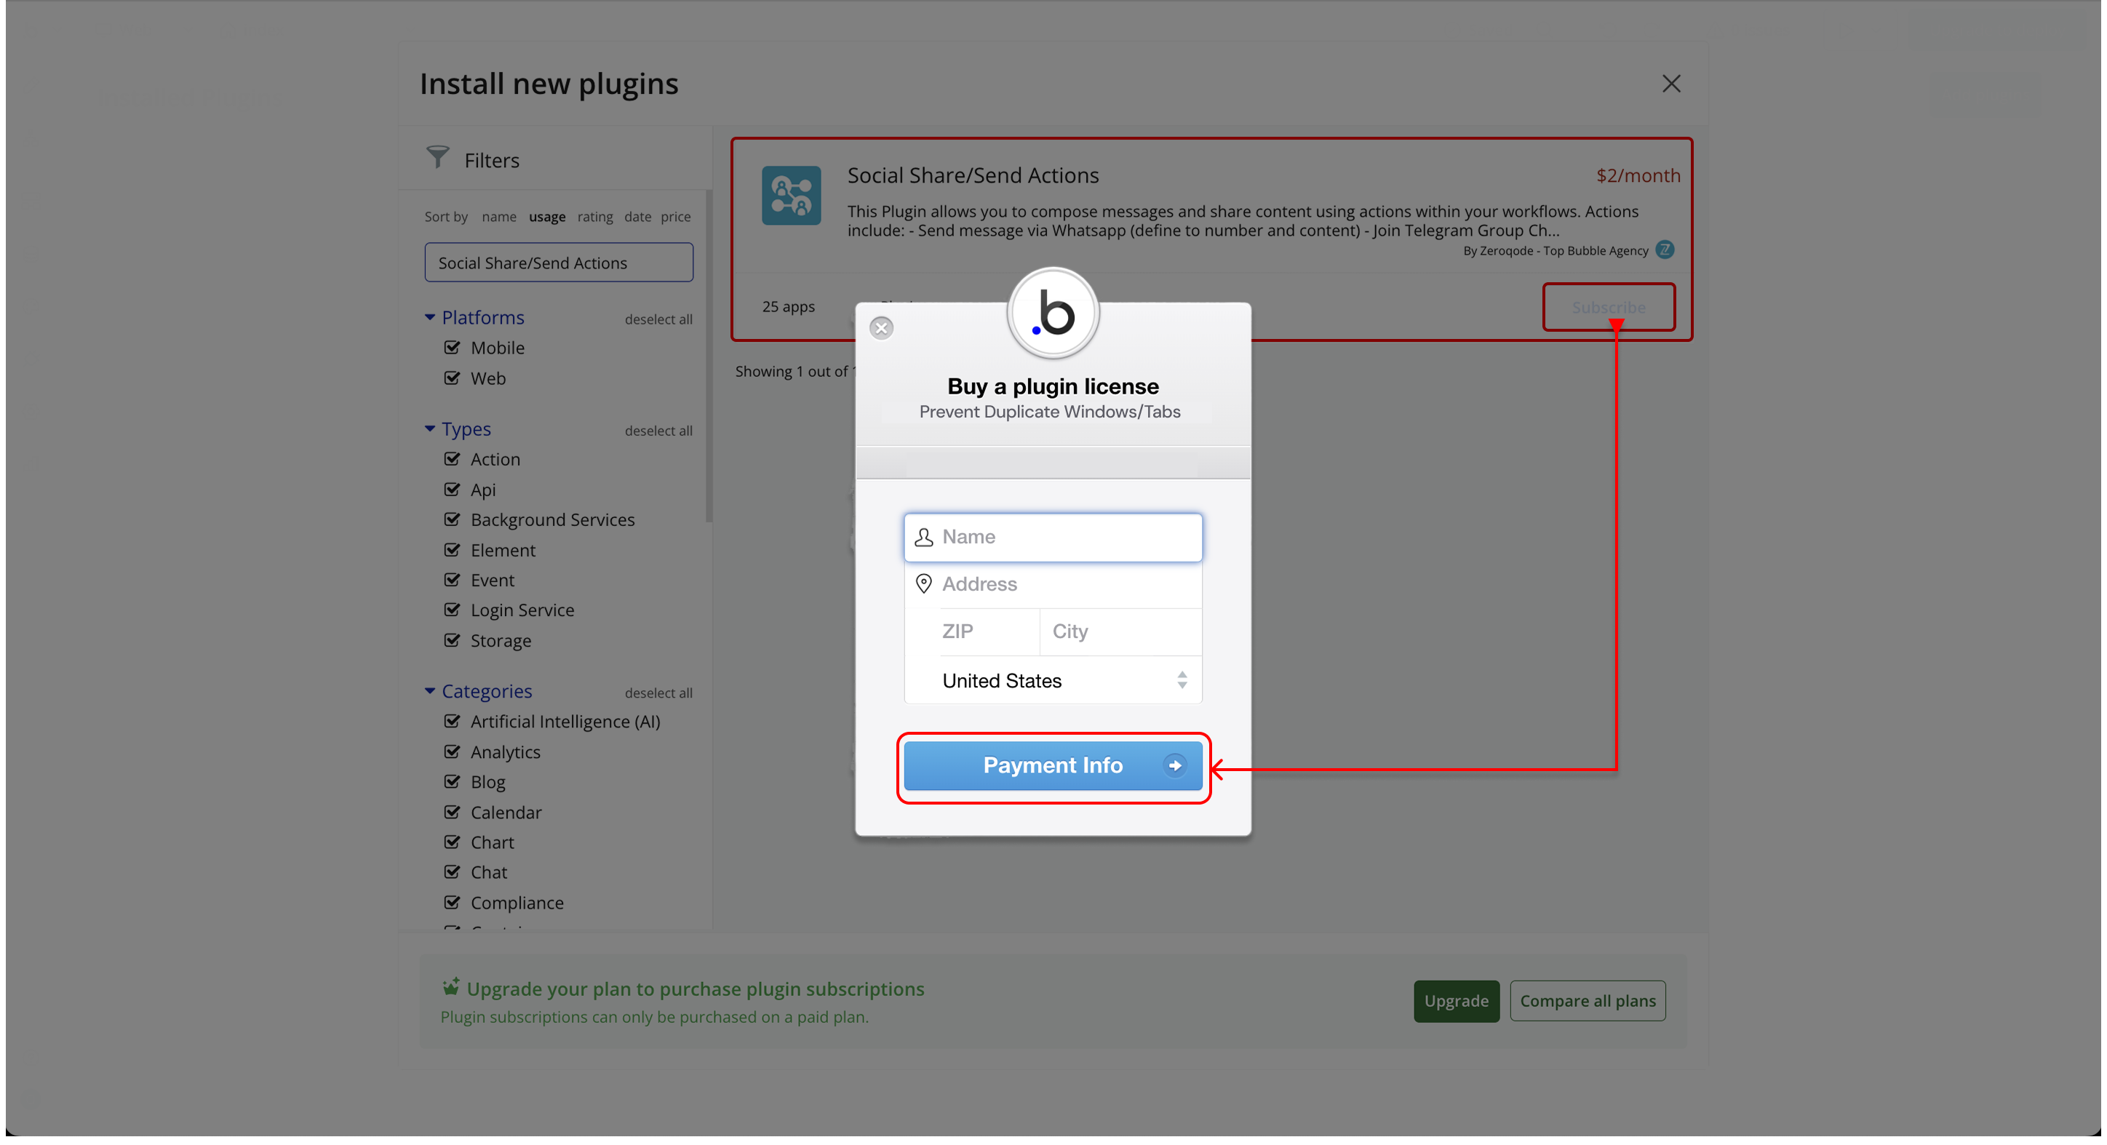Sort plugins by price
Viewport: 2107px width, 1145px height.
pos(676,217)
